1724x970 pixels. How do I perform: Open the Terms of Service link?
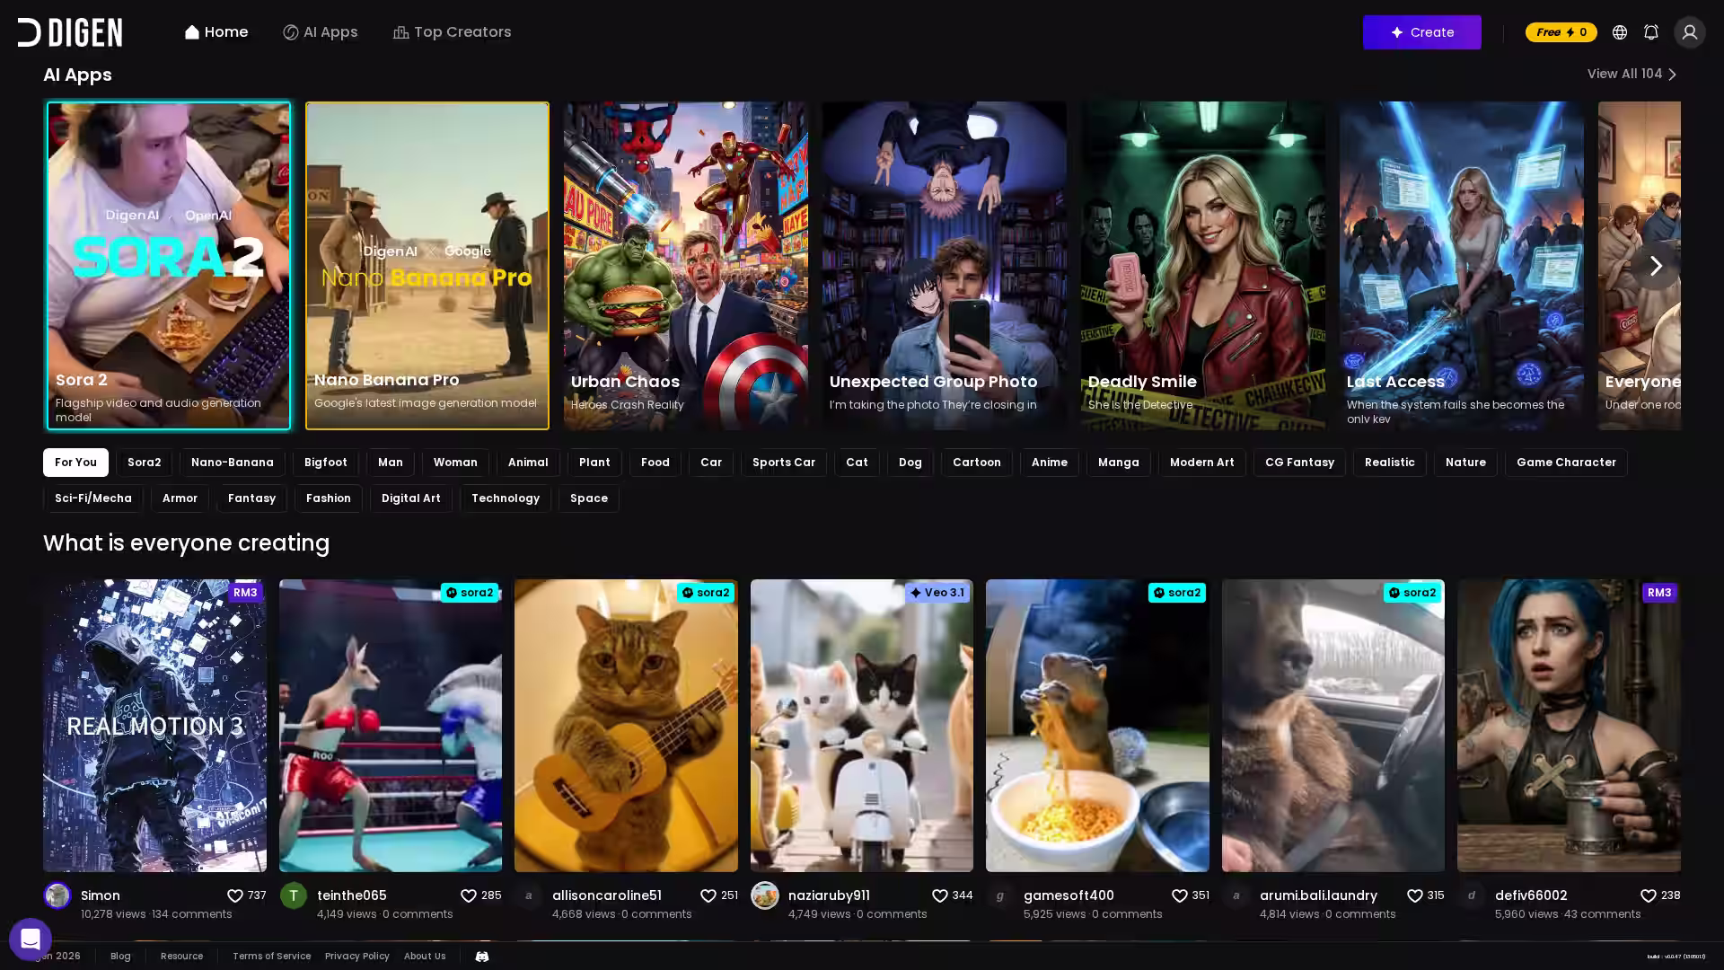(x=271, y=957)
